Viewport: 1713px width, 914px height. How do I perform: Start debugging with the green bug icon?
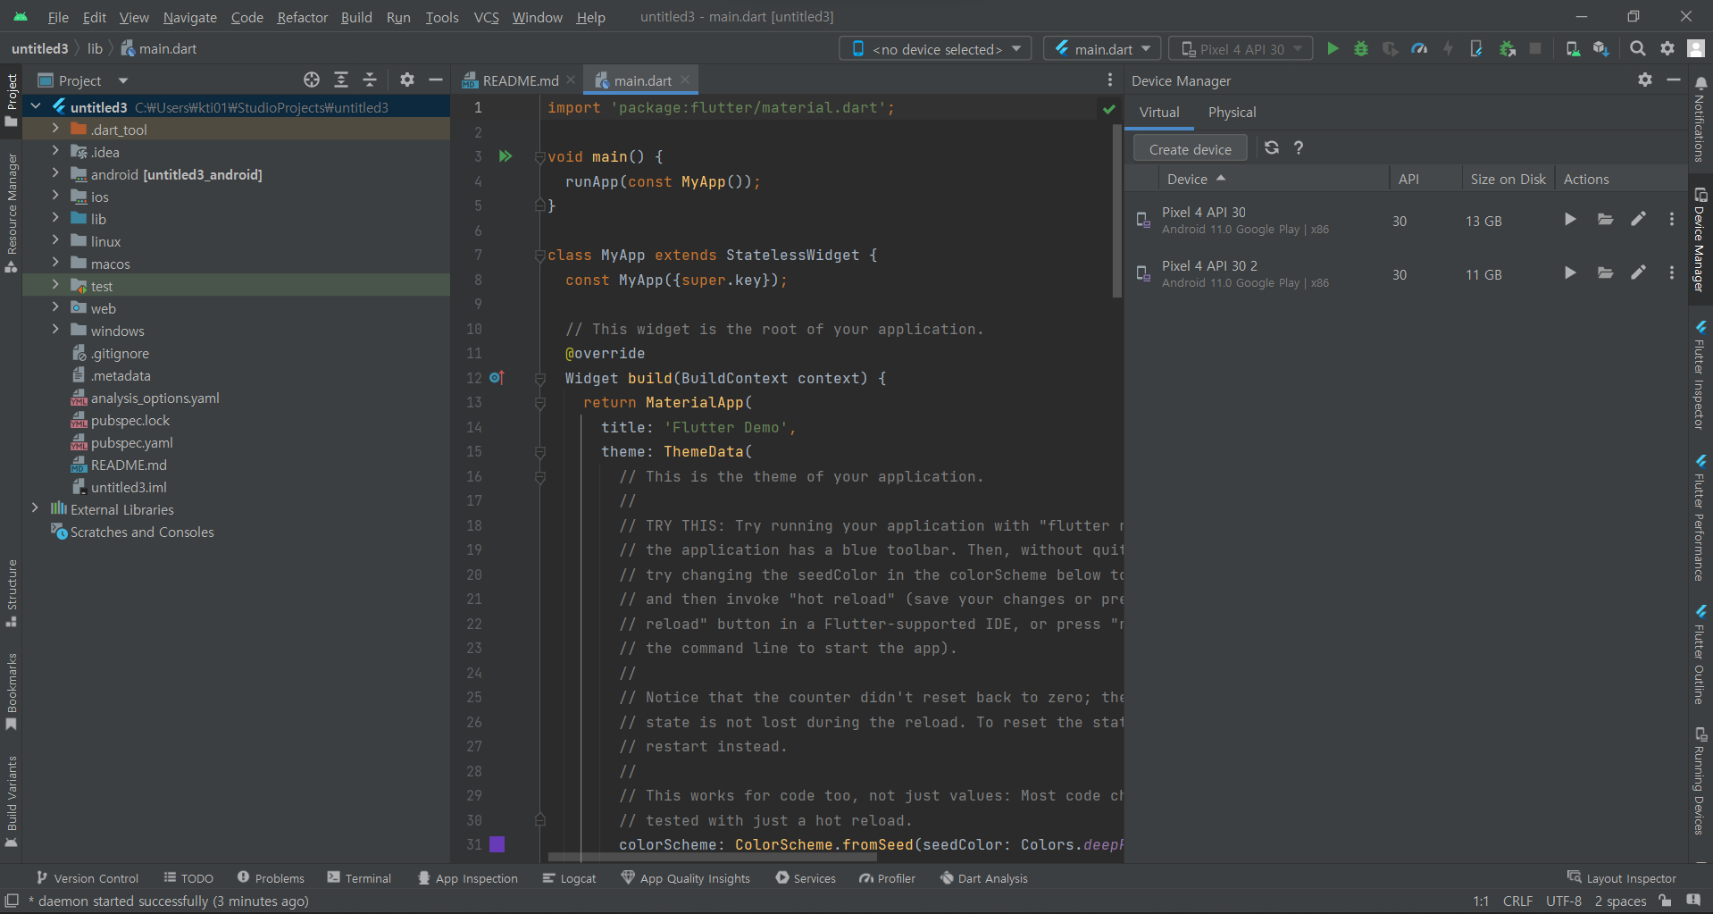(1361, 49)
